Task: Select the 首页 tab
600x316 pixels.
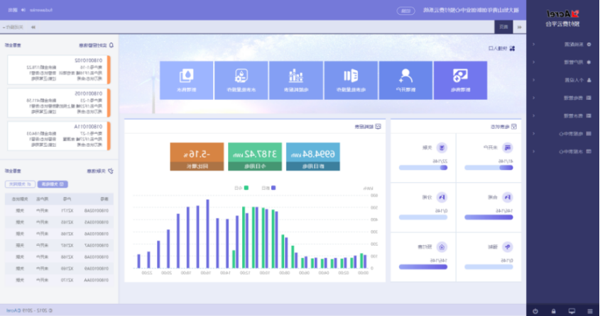Action: 504,27
